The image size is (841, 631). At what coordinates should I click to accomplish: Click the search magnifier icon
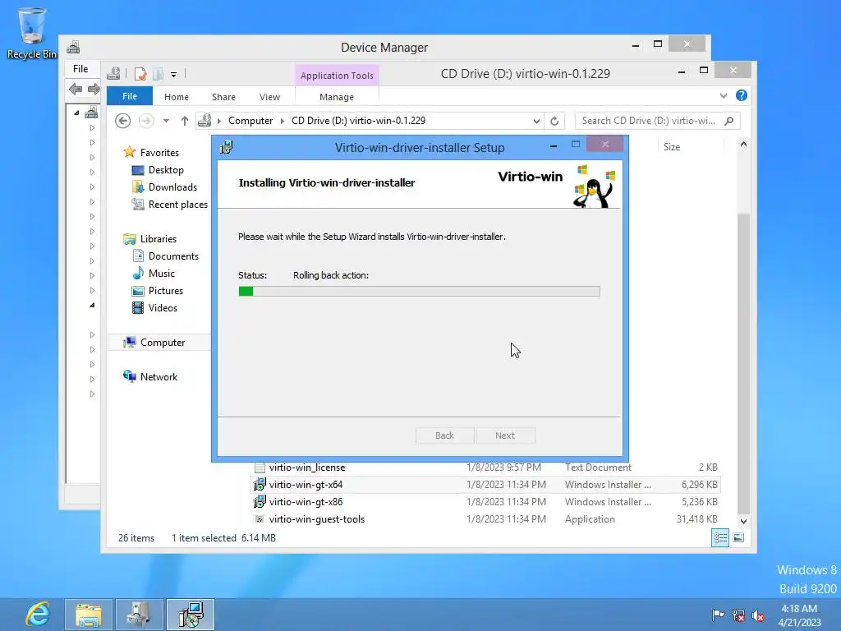[x=729, y=121]
